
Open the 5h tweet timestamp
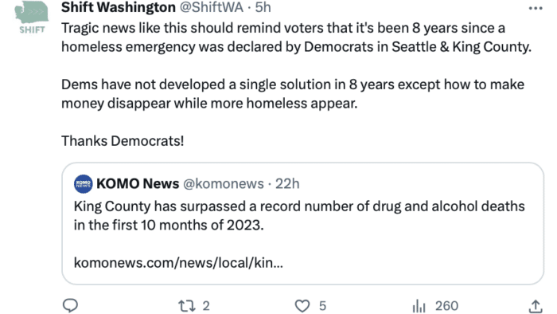[x=263, y=7]
